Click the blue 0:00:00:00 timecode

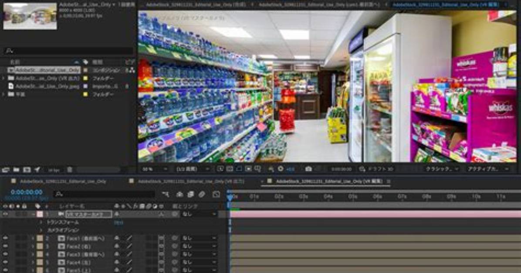[27, 192]
